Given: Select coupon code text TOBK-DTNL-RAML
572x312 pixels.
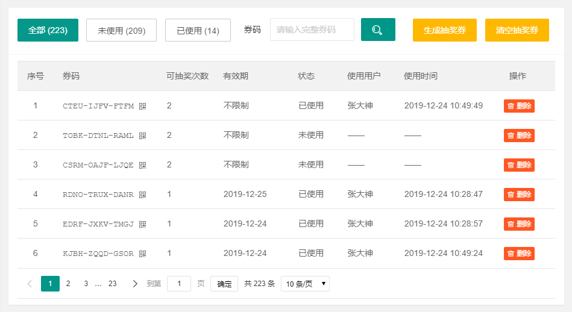Looking at the screenshot, I should tap(98, 136).
